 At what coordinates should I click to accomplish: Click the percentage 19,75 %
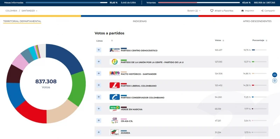[247, 50]
